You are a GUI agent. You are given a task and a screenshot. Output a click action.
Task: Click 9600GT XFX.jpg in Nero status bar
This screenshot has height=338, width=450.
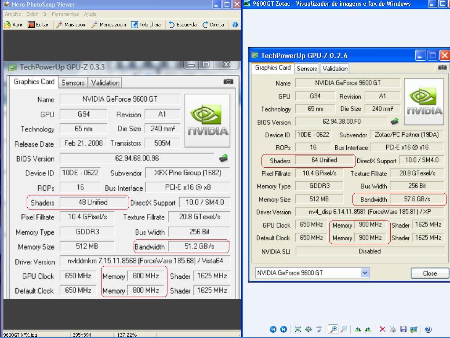tap(20, 335)
